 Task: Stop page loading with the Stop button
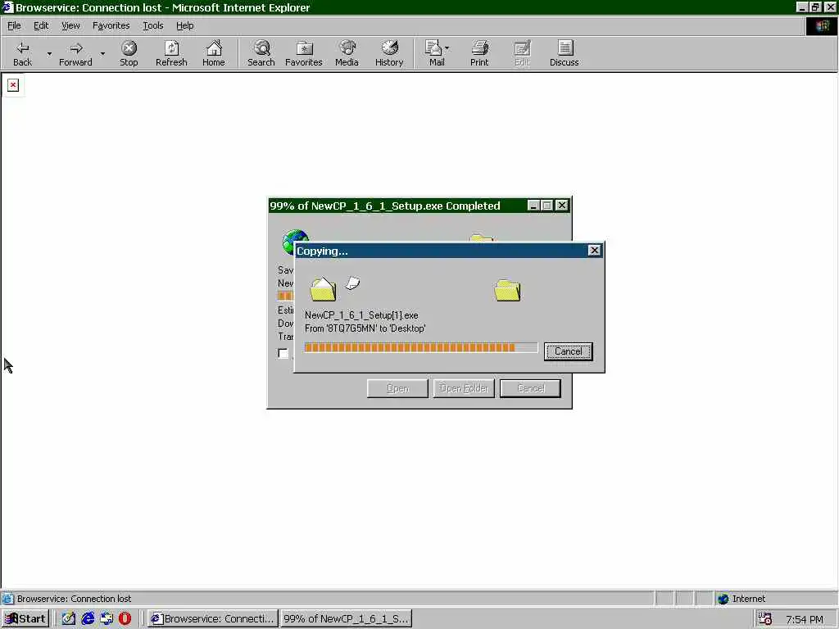click(129, 53)
